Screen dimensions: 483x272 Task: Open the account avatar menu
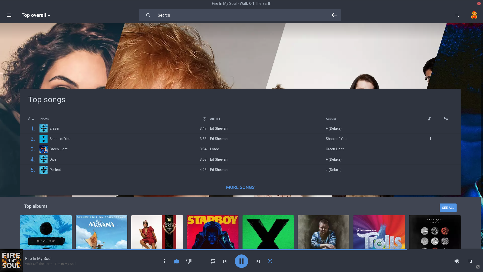[474, 15]
